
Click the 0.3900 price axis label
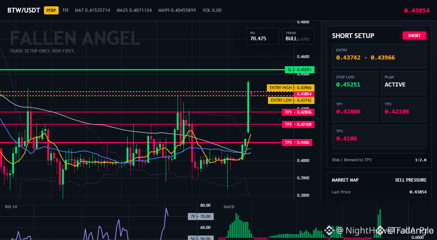303,178
